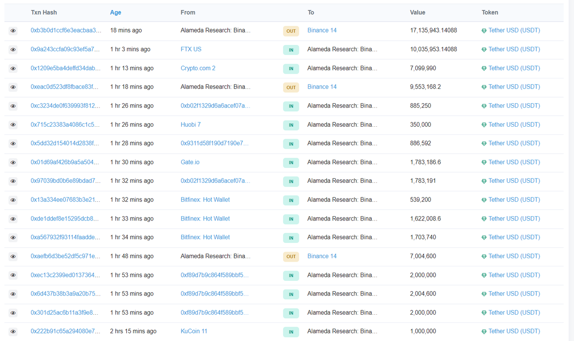Screen dimensions: 574x341
Task: Open Bitfinex: Hot Wallet in 1,622,008.6 row
Action: 205,219
